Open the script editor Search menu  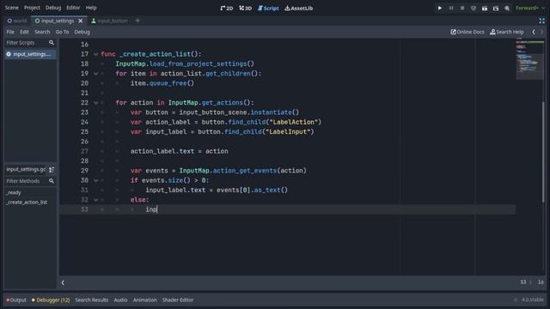(42, 32)
